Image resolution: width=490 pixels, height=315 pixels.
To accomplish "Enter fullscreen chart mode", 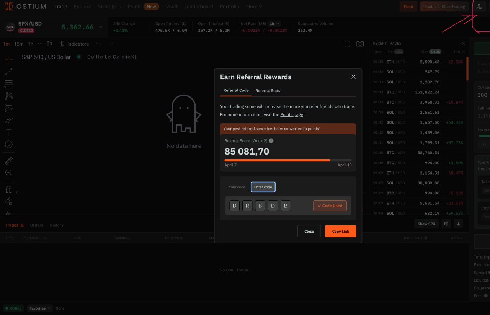I will pos(348,44).
